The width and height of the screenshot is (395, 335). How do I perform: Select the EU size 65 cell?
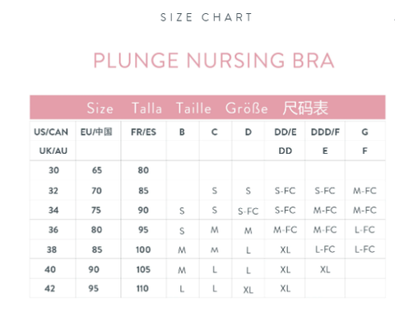(x=97, y=170)
